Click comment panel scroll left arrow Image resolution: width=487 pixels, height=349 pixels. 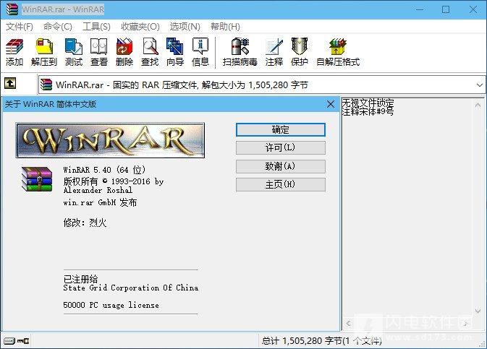pyautogui.click(x=349, y=324)
